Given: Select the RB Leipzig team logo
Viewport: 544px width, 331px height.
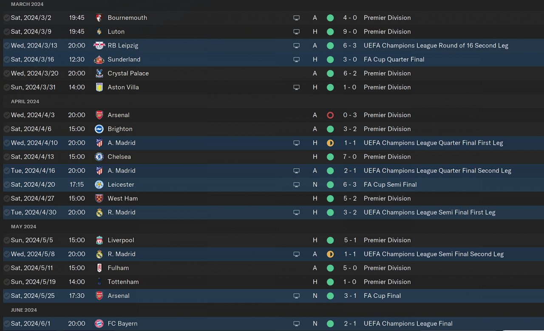Looking at the screenshot, I should (x=99, y=45).
